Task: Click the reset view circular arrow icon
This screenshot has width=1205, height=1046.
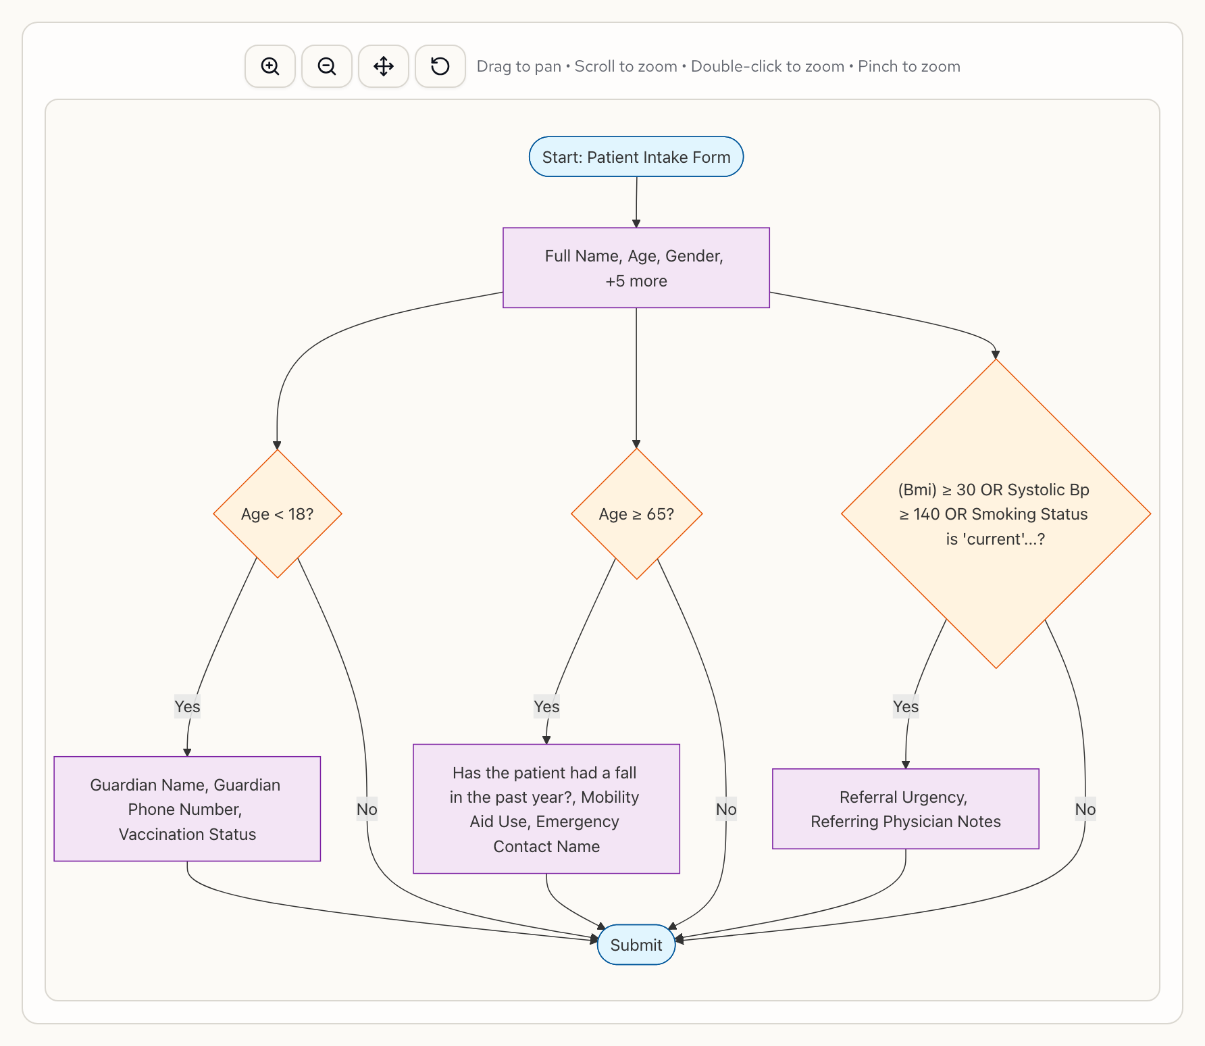Action: [x=440, y=66]
